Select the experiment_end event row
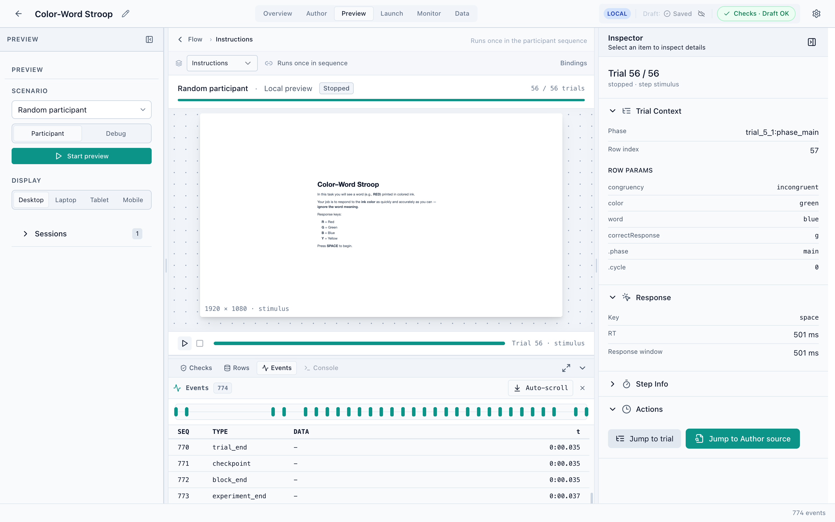 (x=379, y=496)
